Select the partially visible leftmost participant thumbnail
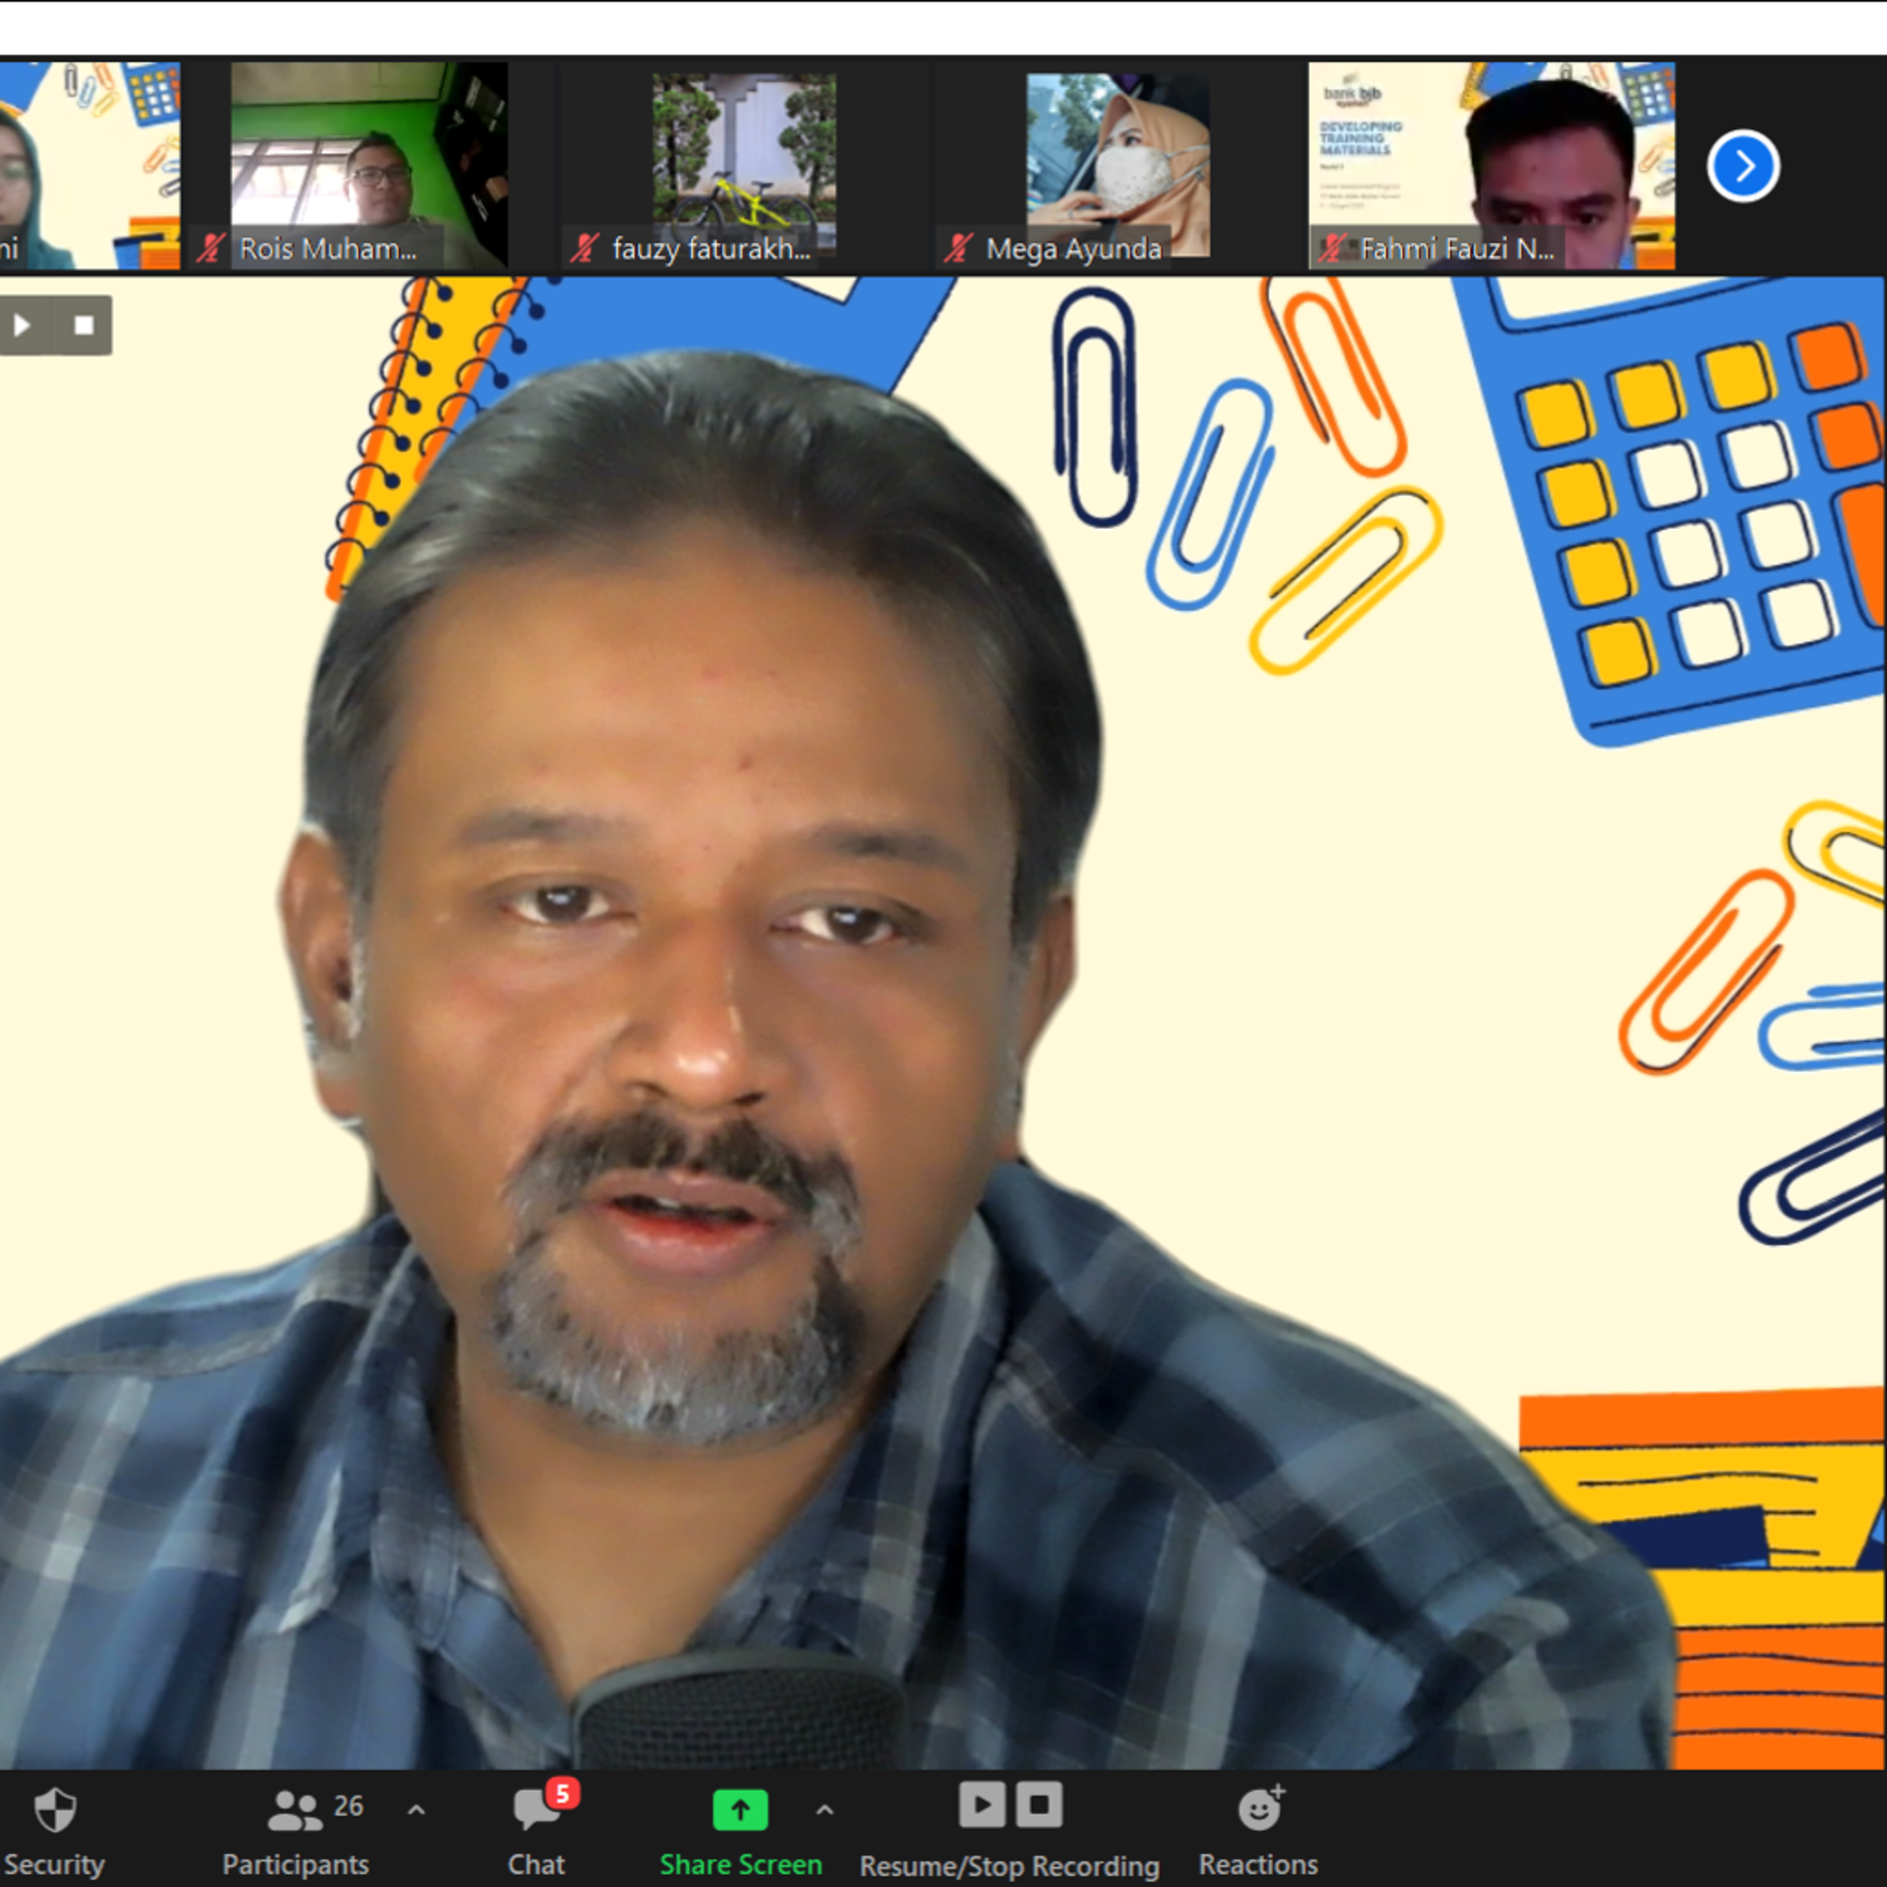 point(90,165)
